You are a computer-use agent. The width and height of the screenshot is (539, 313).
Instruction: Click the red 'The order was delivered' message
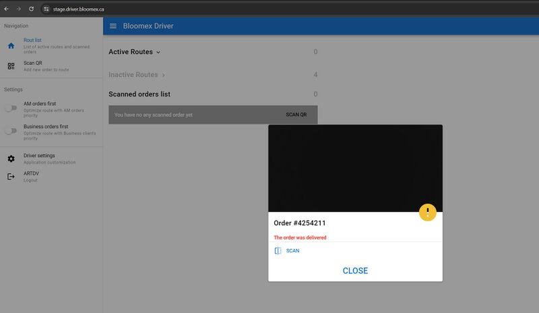300,237
